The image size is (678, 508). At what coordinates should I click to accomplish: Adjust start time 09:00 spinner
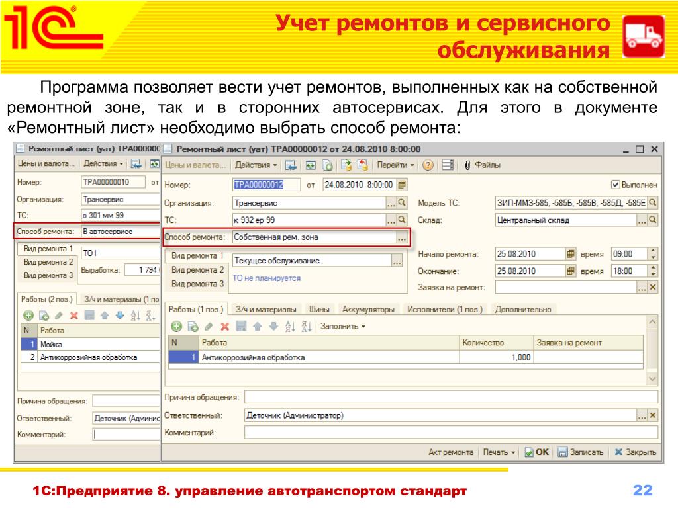click(x=652, y=254)
